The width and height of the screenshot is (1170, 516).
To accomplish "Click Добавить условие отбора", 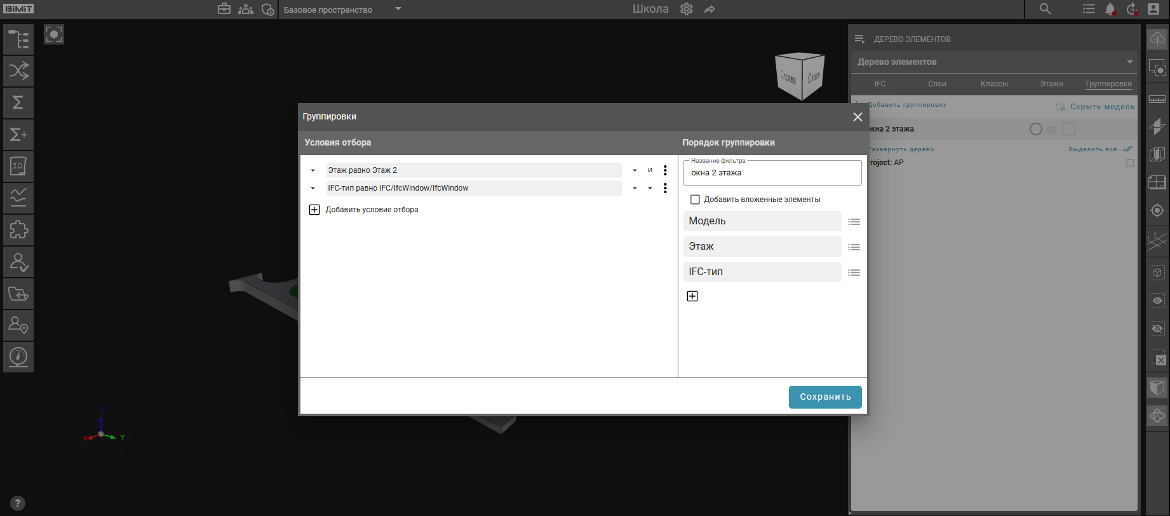I will click(x=372, y=210).
